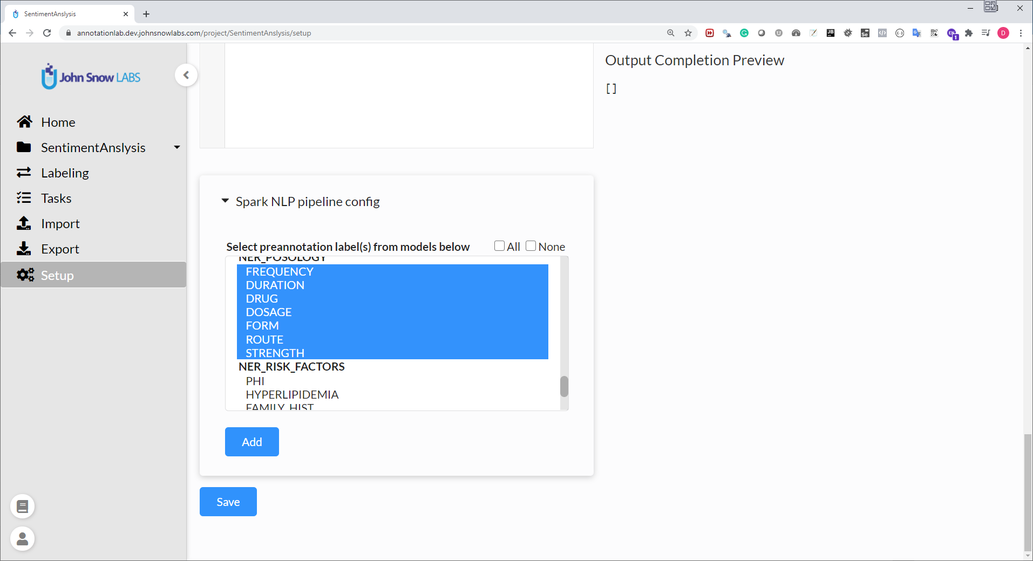Select DOSAGE label in list

tap(392, 312)
